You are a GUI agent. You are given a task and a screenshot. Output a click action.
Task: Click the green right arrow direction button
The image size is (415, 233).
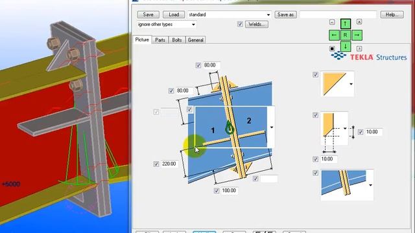[357, 35]
